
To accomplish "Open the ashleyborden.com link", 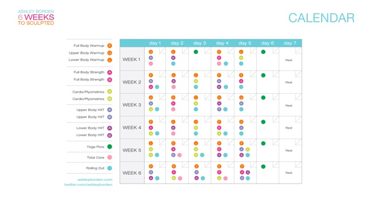I will [x=95, y=180].
